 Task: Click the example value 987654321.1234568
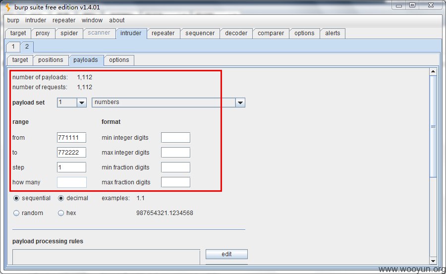tap(165, 213)
